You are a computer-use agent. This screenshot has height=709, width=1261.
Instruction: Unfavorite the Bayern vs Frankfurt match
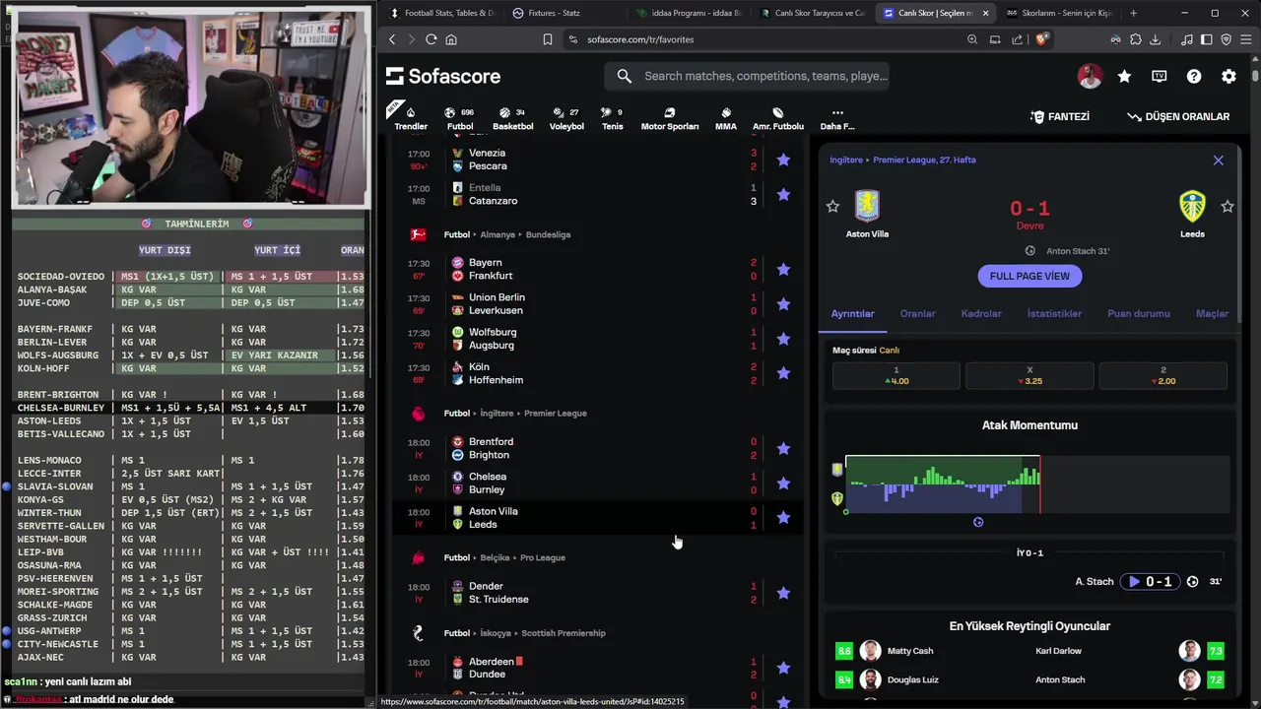(783, 269)
